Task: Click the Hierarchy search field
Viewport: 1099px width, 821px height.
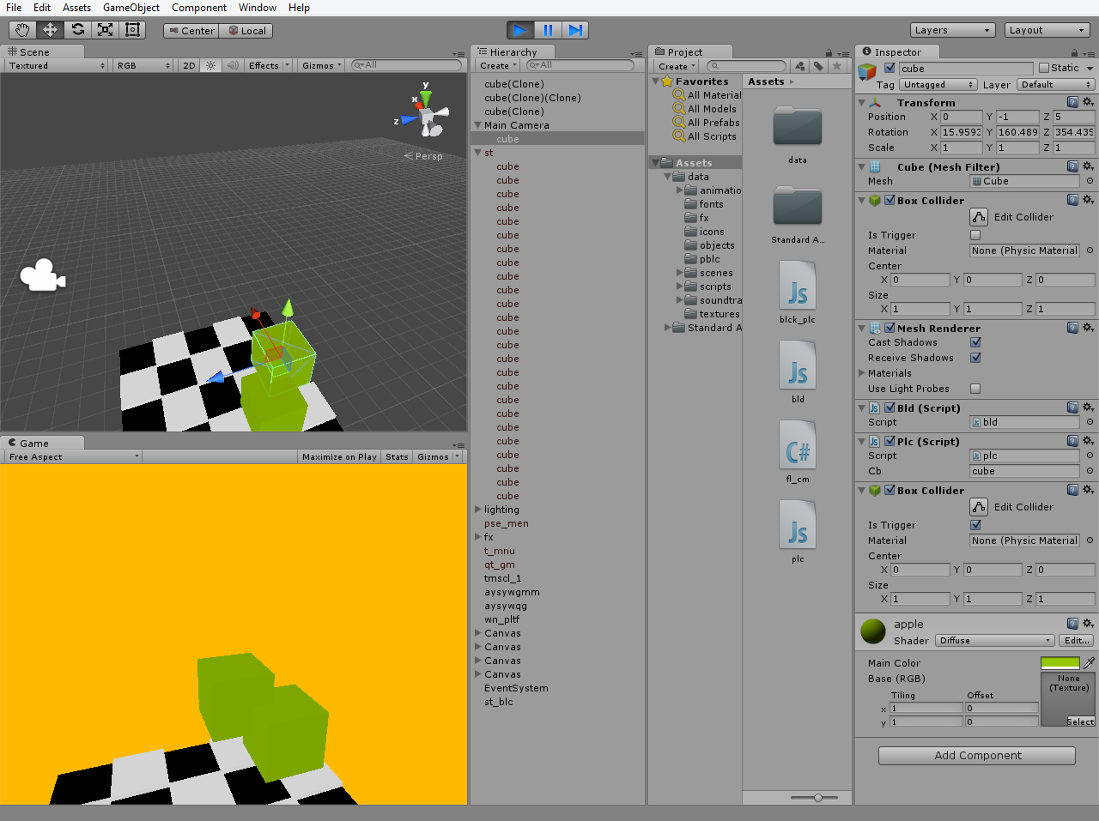Action: [580, 65]
